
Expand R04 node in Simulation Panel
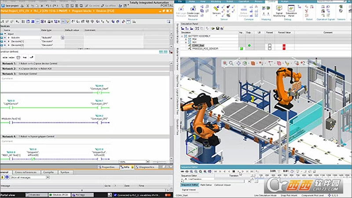(186, 39)
